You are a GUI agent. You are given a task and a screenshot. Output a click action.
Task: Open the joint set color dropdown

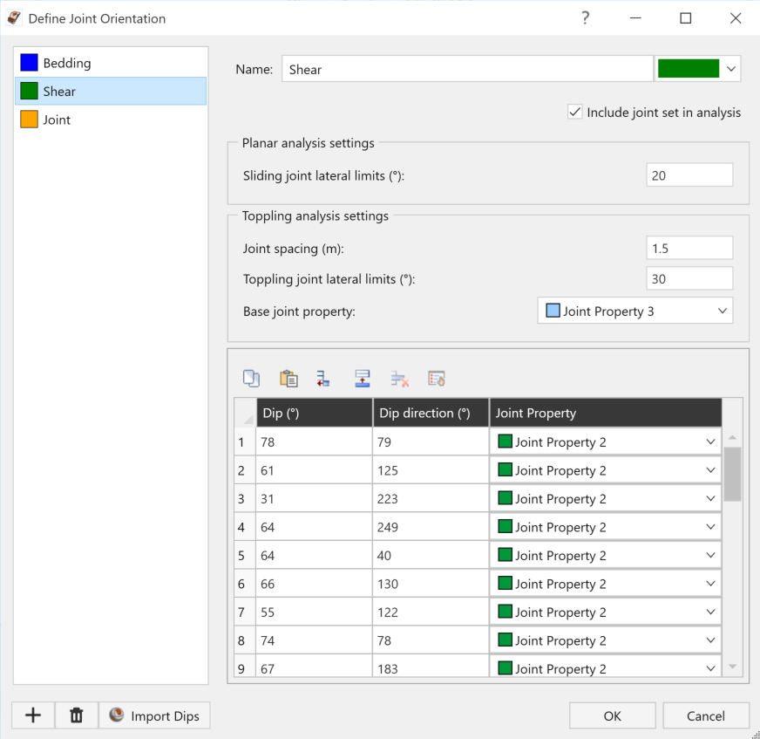coord(731,69)
